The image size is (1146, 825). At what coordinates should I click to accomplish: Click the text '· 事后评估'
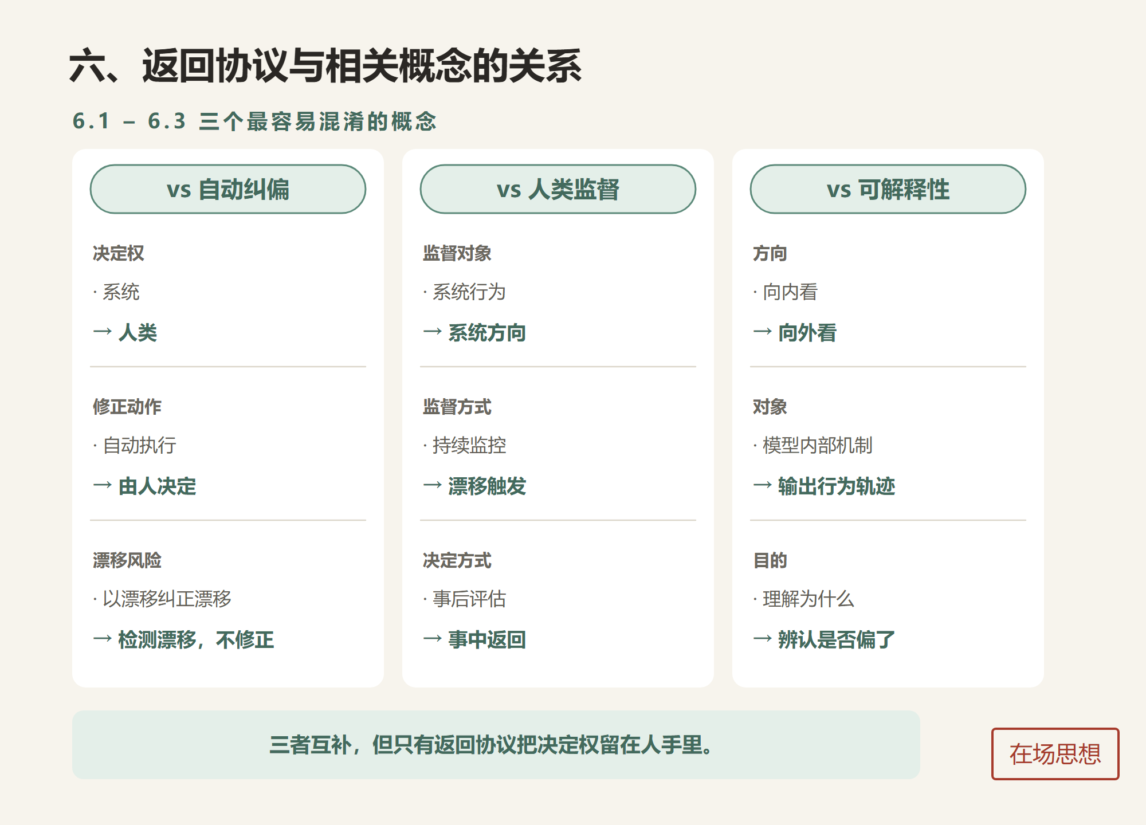point(465,599)
